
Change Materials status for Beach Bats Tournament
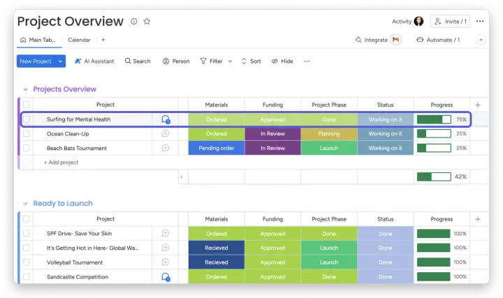point(217,148)
